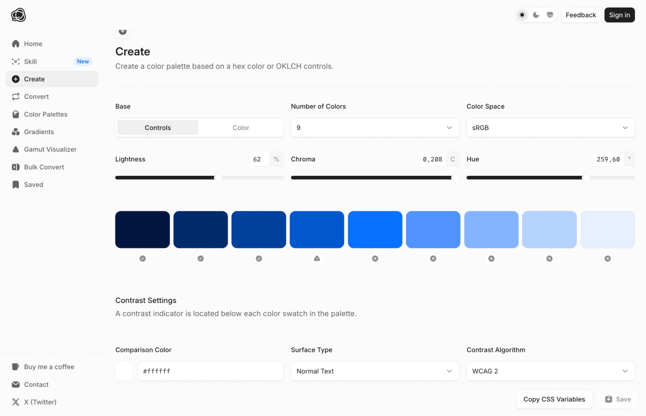Open Color Palettes page

tap(52, 114)
